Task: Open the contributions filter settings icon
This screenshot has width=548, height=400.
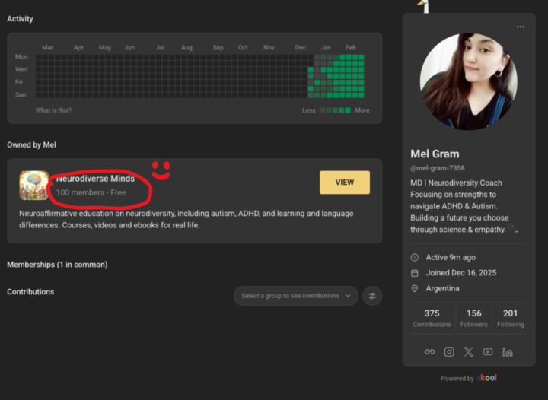Action: [372, 296]
